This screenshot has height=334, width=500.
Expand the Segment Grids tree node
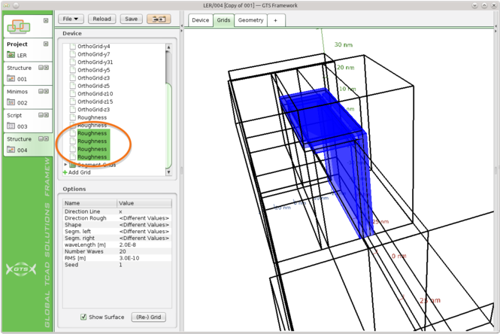65,164
